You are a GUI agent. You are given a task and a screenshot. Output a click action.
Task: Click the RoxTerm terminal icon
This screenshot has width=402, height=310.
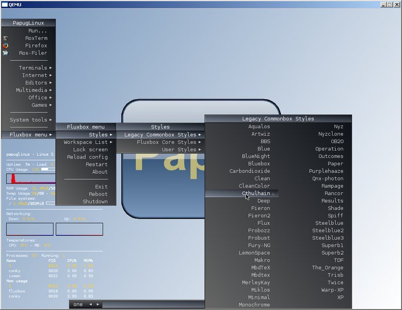click(x=5, y=38)
